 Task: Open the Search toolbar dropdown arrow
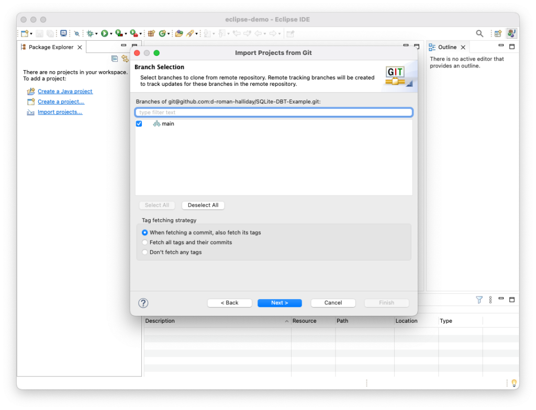click(197, 34)
